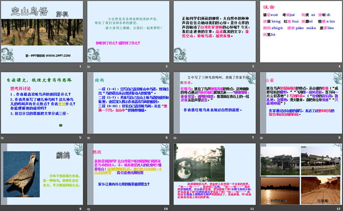Click the animation star icon under slide 8
This screenshot has height=211, width=343.
[261, 138]
